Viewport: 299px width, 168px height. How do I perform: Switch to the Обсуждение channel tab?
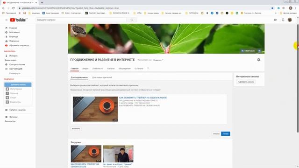point(125,69)
